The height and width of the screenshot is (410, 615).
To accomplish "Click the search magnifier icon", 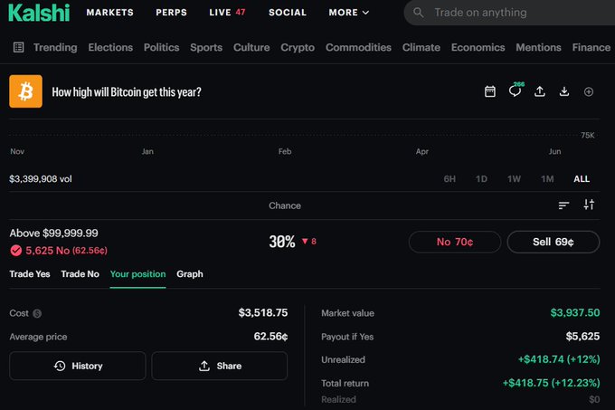I will click(419, 13).
